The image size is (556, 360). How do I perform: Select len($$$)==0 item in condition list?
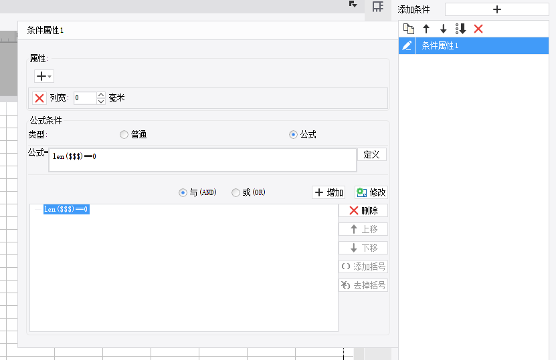(66, 209)
